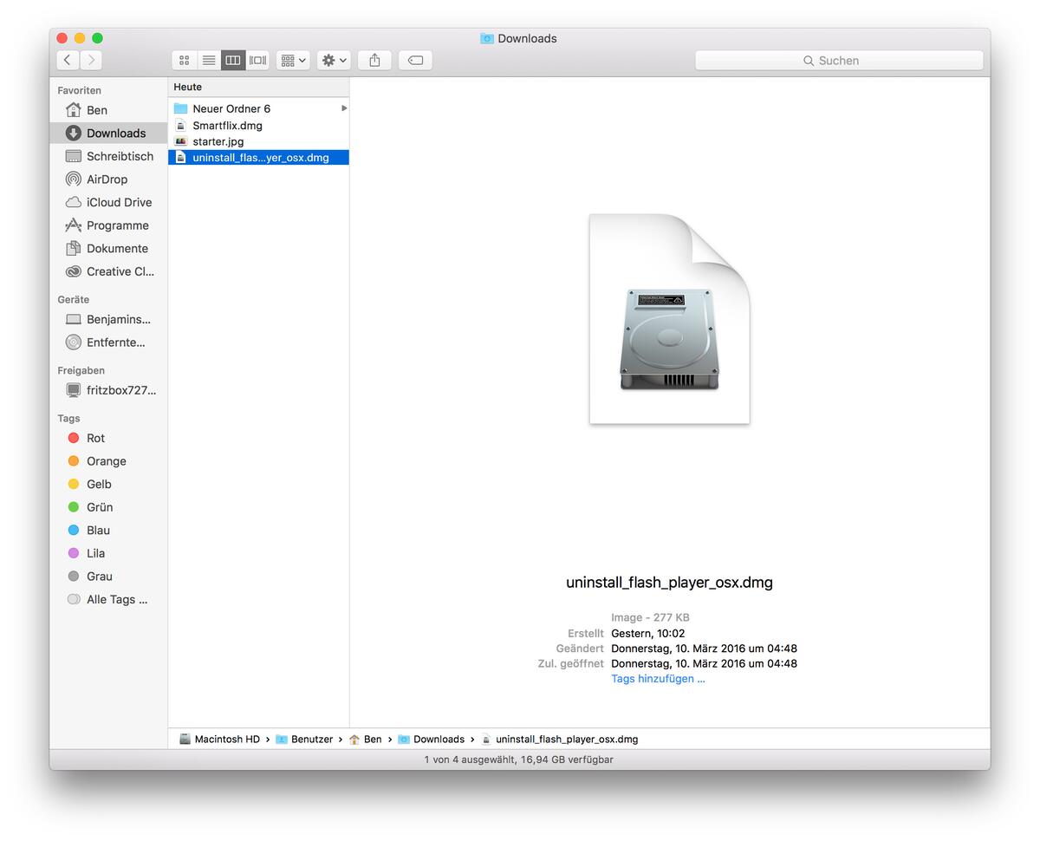Screen dimensions: 1040x841
Task: Open iCloud Drive in the sidebar
Action: 119,202
